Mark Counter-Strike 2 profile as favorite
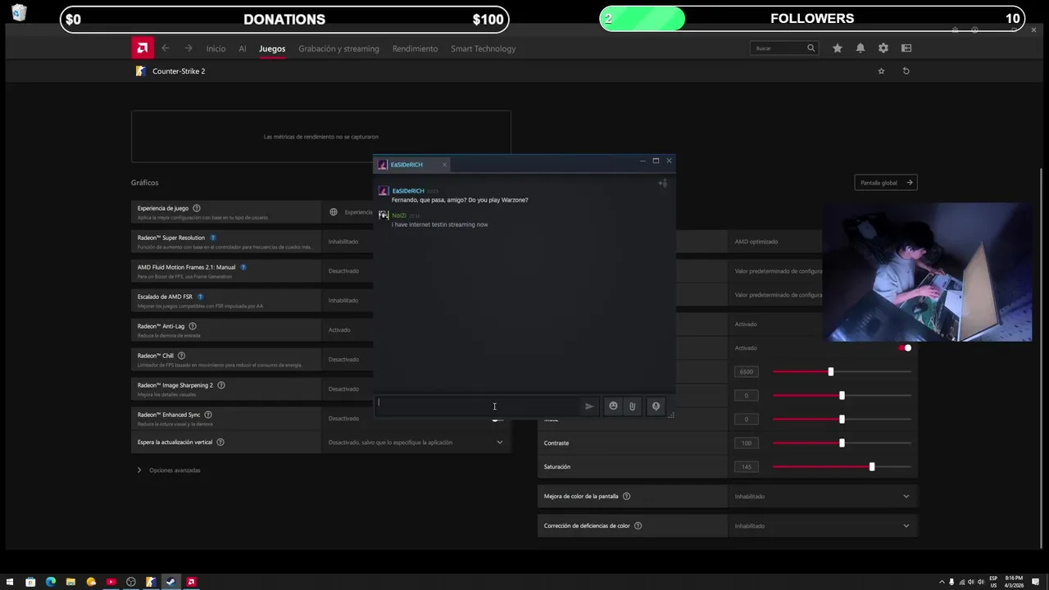Image resolution: width=1049 pixels, height=590 pixels. (x=882, y=71)
